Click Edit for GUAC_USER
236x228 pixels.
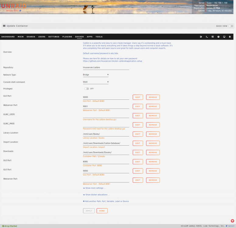pos(138,116)
